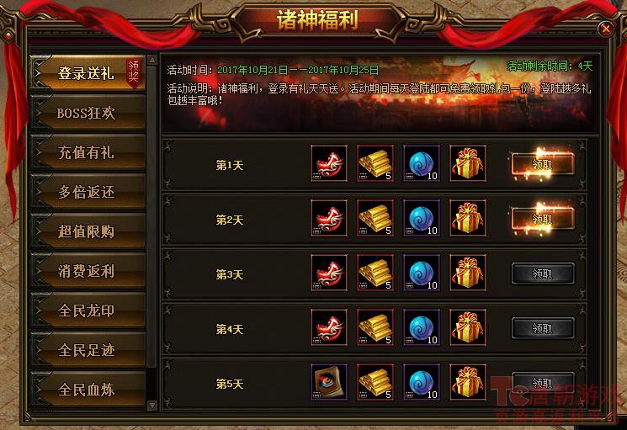Claim the 第1天 reward with glowing 领取 button
The height and width of the screenshot is (430, 627).
coord(543,164)
